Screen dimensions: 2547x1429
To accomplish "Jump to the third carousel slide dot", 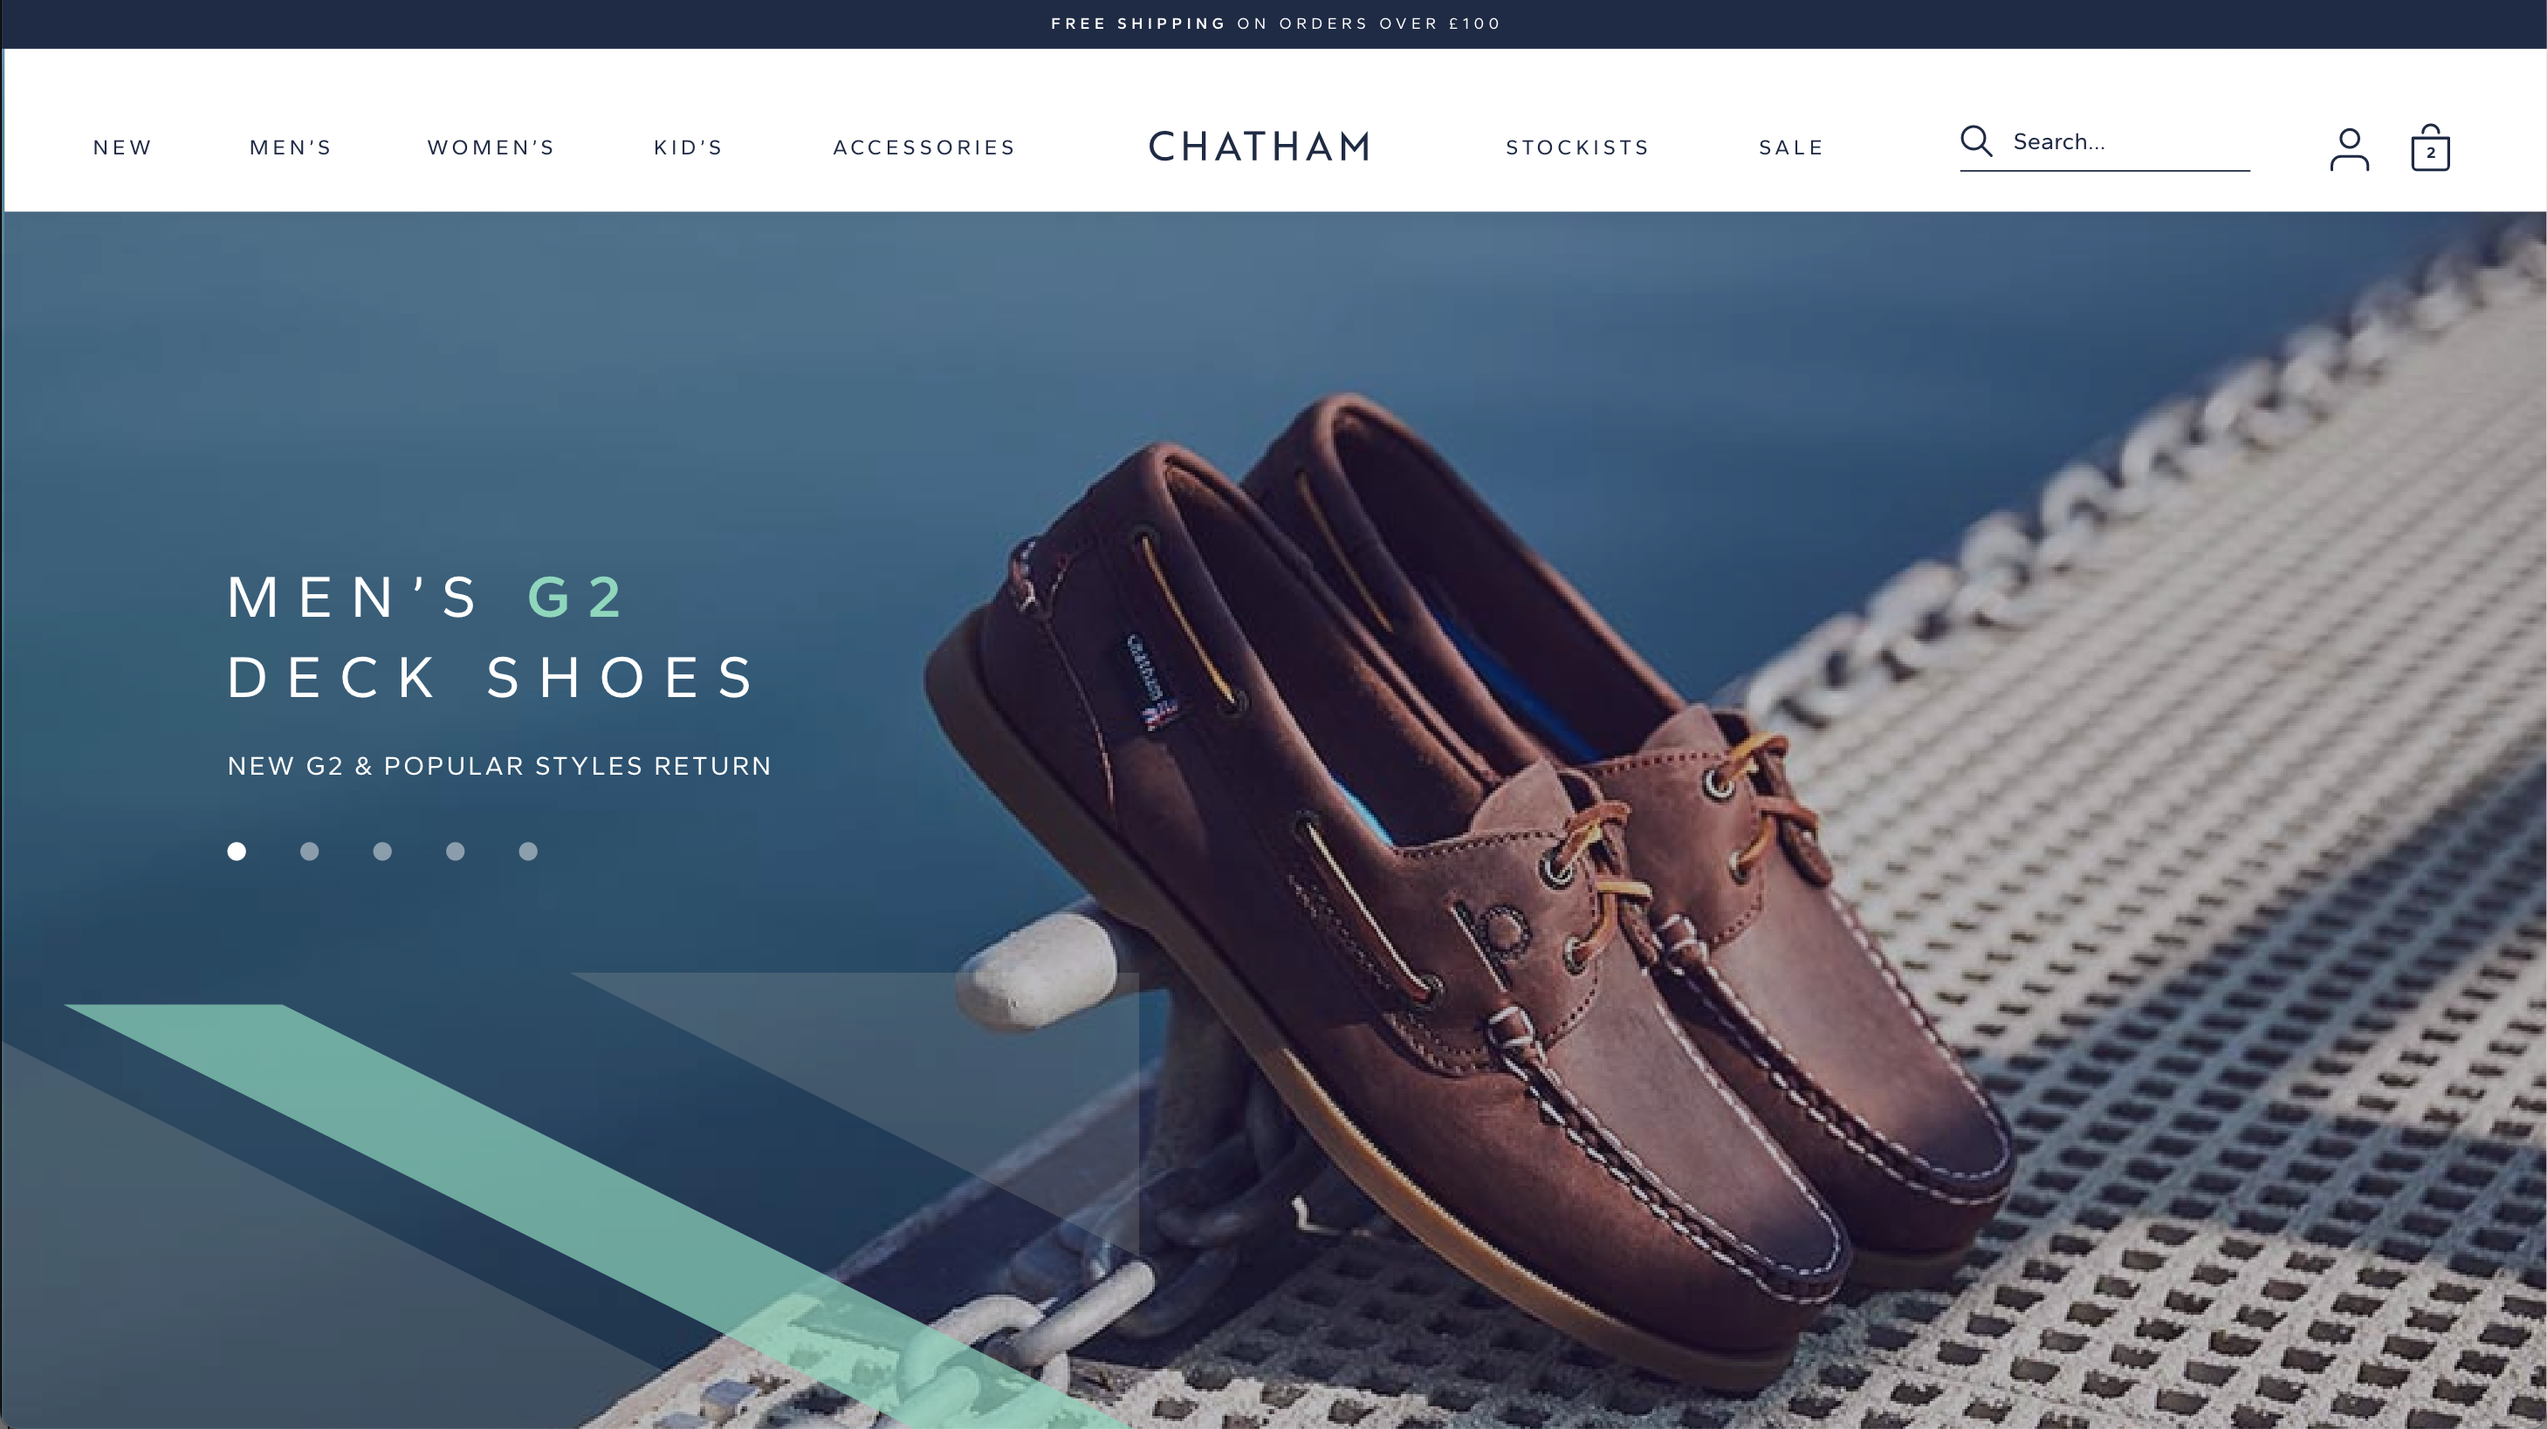I will pyautogui.click(x=382, y=851).
